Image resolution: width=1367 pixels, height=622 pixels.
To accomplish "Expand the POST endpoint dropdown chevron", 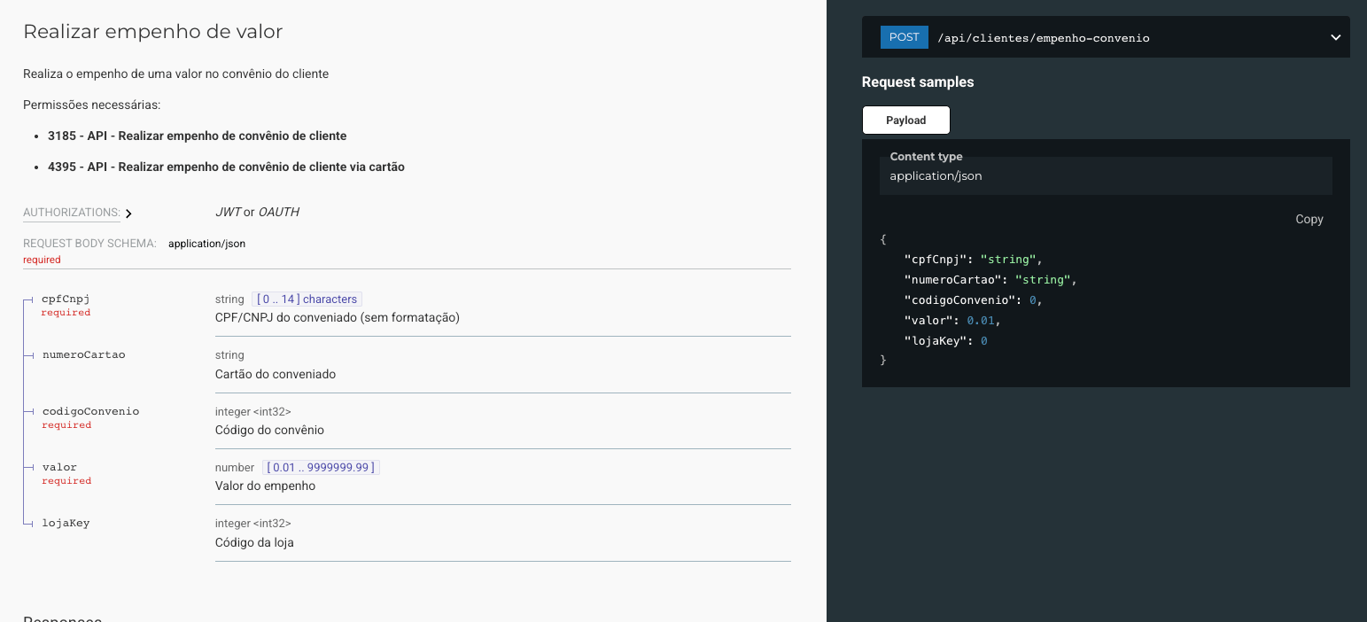I will (x=1336, y=37).
